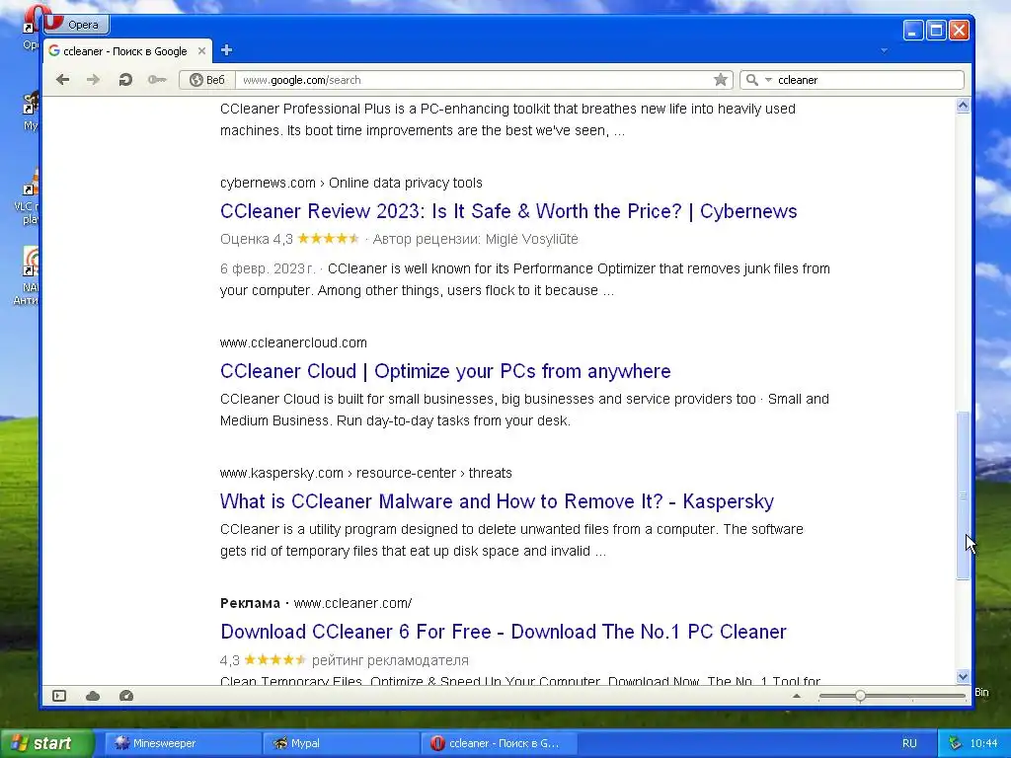Click scrollbar down arrow on the page
The height and width of the screenshot is (758, 1011).
tap(963, 677)
